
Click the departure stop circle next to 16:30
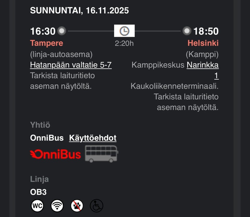click(62, 31)
